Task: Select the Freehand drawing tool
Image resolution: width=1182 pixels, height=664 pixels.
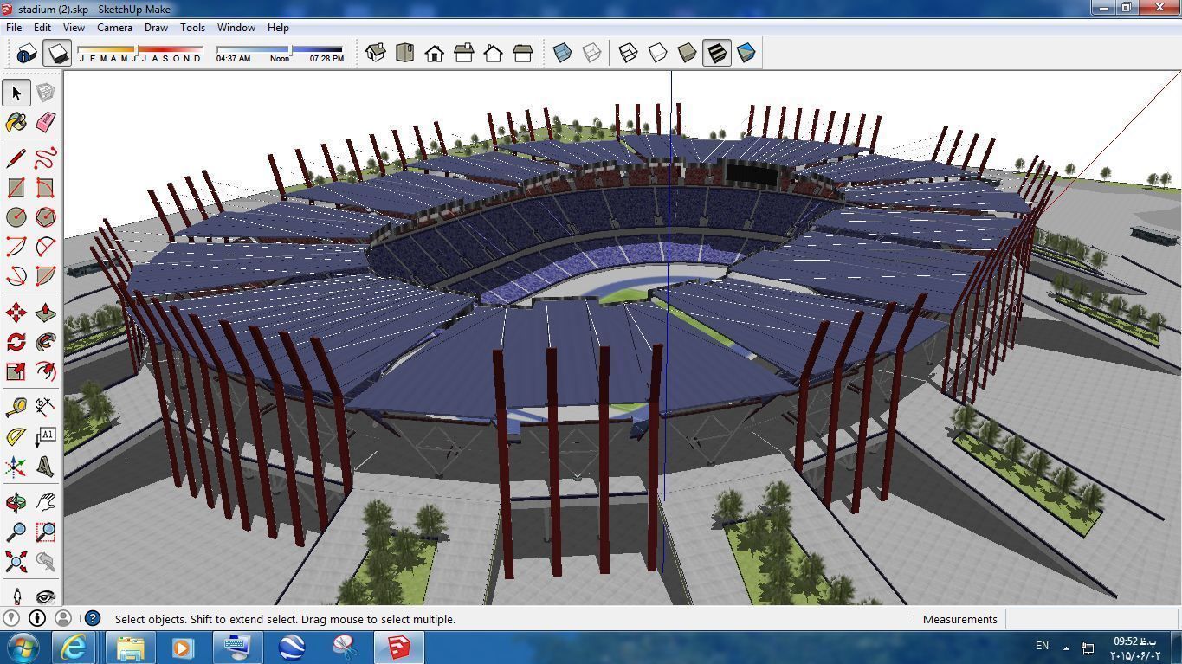Action: pyautogui.click(x=46, y=158)
